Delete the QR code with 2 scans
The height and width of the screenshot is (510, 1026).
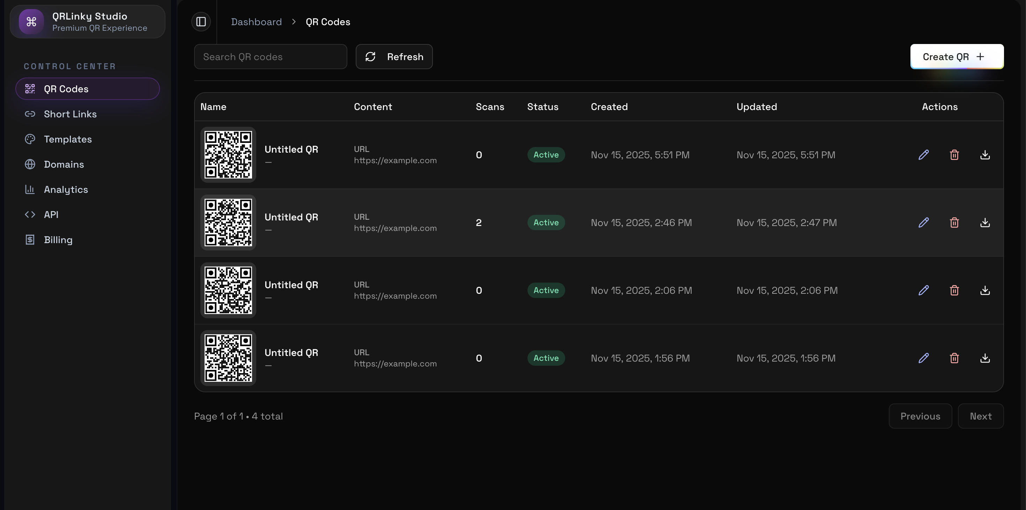coord(954,222)
